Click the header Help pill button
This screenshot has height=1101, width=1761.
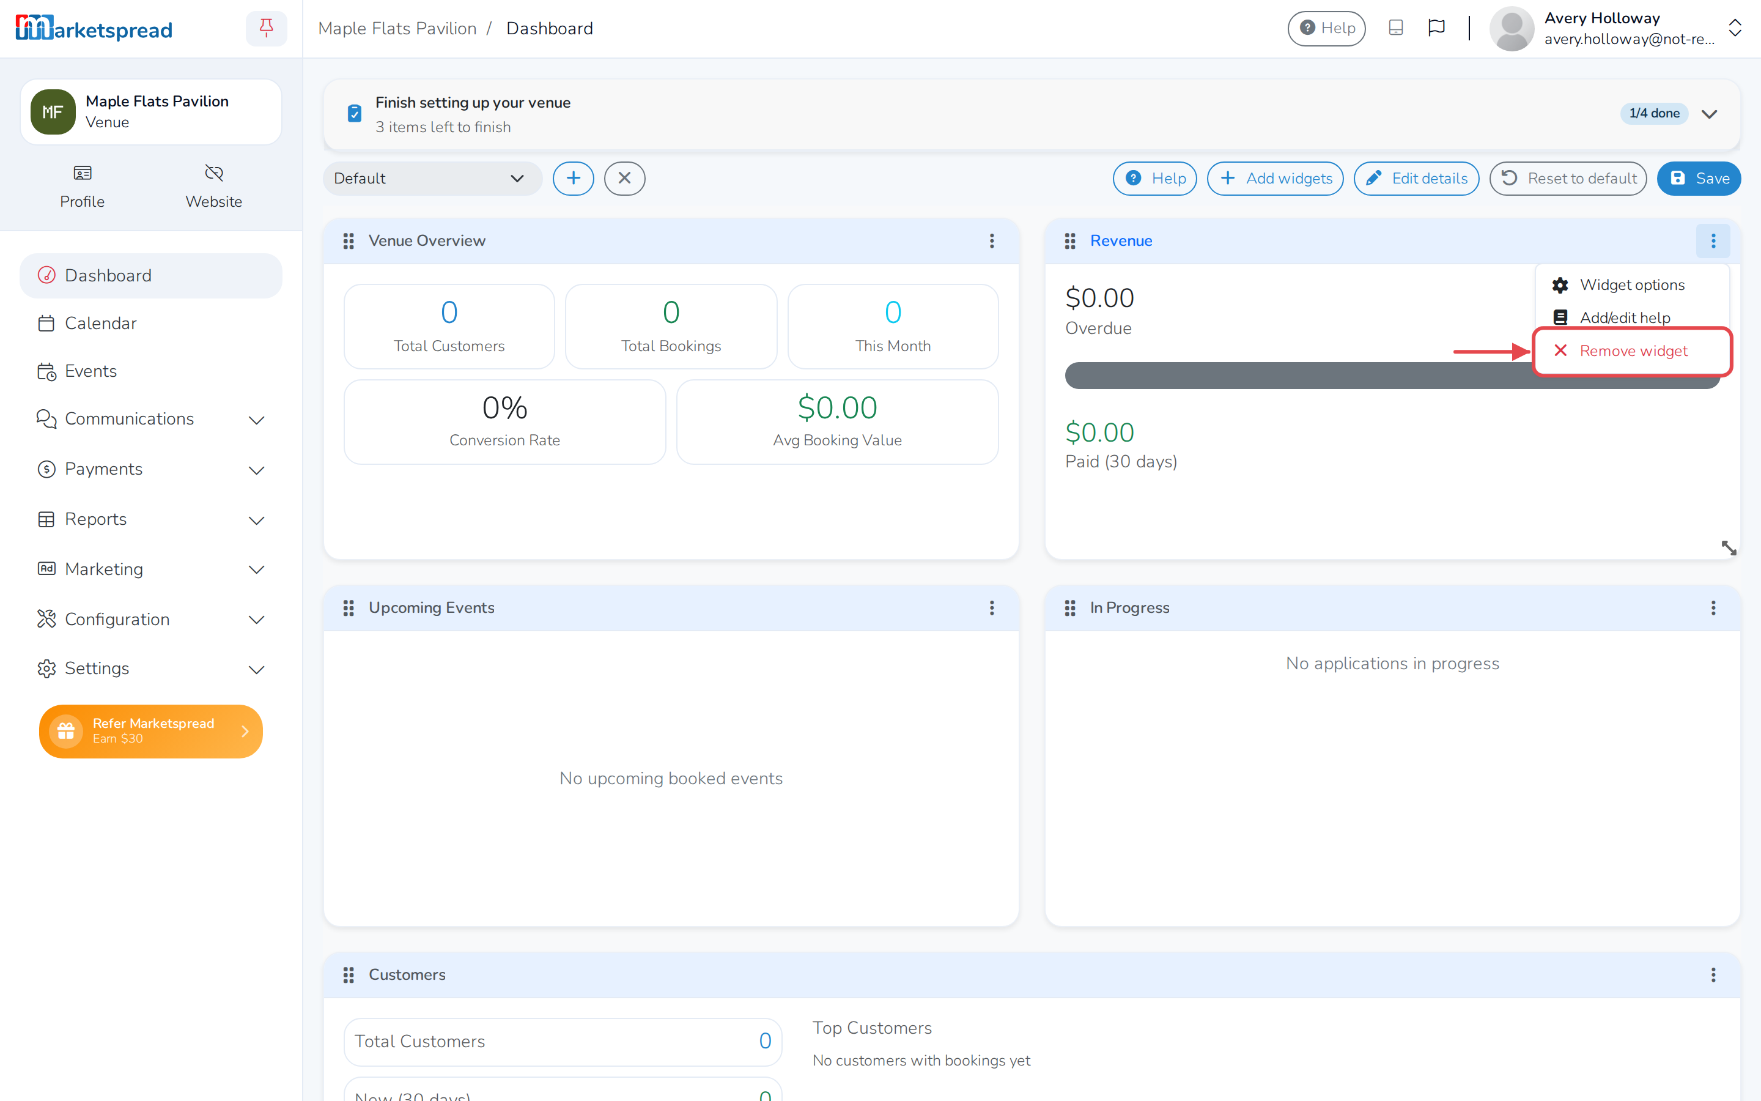(x=1326, y=28)
